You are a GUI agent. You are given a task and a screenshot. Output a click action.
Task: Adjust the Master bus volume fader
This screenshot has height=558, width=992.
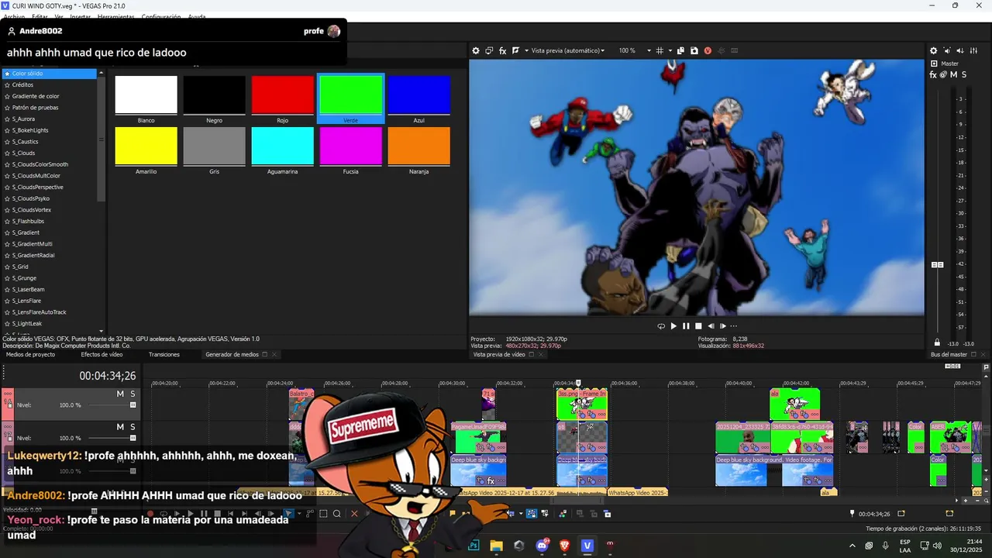[x=937, y=265]
